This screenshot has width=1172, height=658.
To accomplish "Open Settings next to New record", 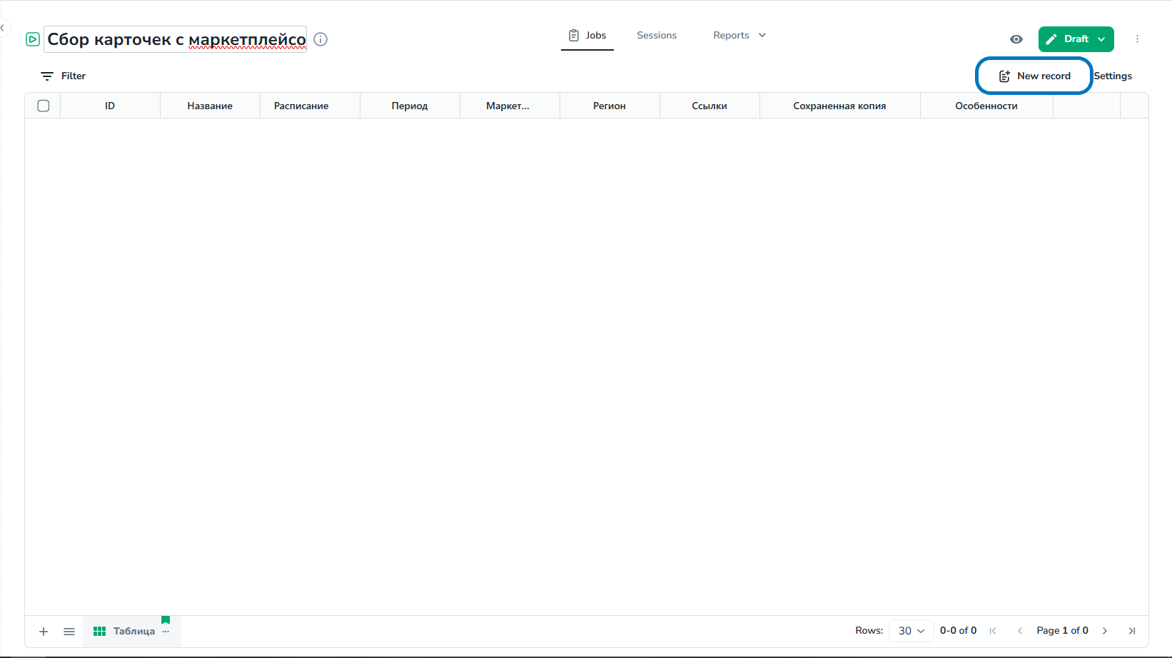I will point(1113,76).
